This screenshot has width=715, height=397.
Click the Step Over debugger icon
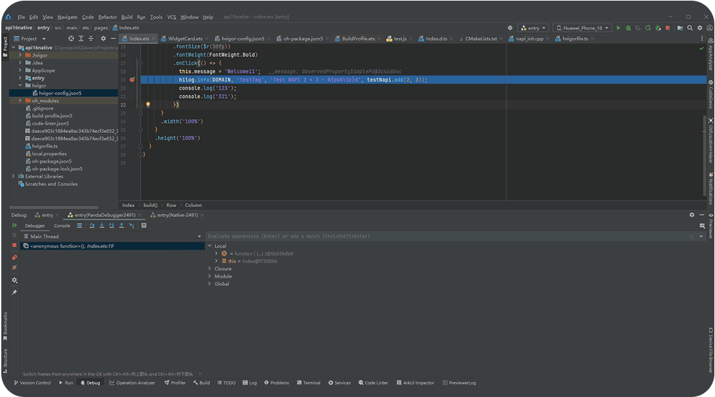click(92, 226)
